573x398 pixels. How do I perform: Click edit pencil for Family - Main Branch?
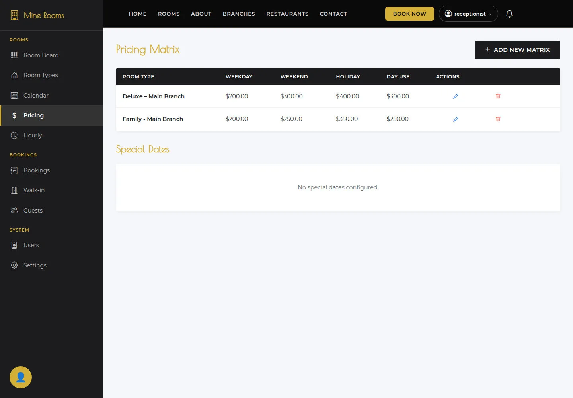tap(456, 119)
